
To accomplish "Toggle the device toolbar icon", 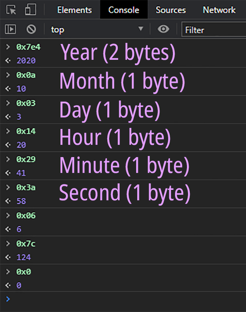I will (x=30, y=10).
